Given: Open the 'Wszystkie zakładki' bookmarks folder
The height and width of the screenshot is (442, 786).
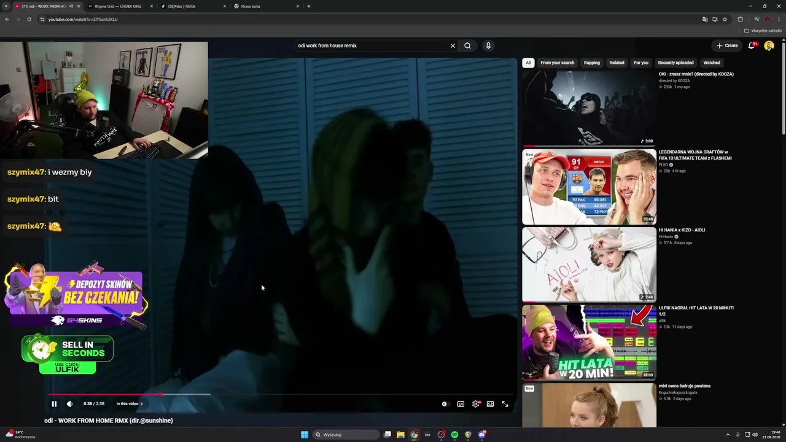Looking at the screenshot, I should pyautogui.click(x=763, y=31).
